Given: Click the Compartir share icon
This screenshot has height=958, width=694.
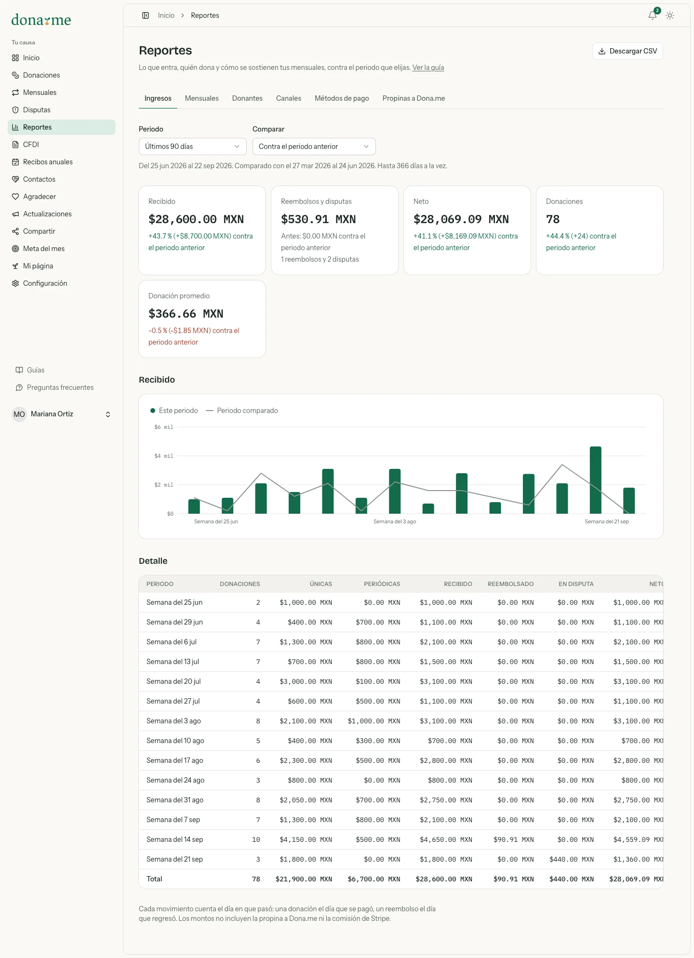Looking at the screenshot, I should tap(15, 231).
